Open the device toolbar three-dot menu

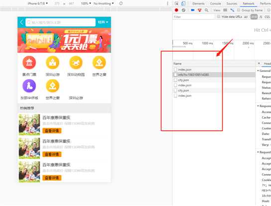click(167, 3)
